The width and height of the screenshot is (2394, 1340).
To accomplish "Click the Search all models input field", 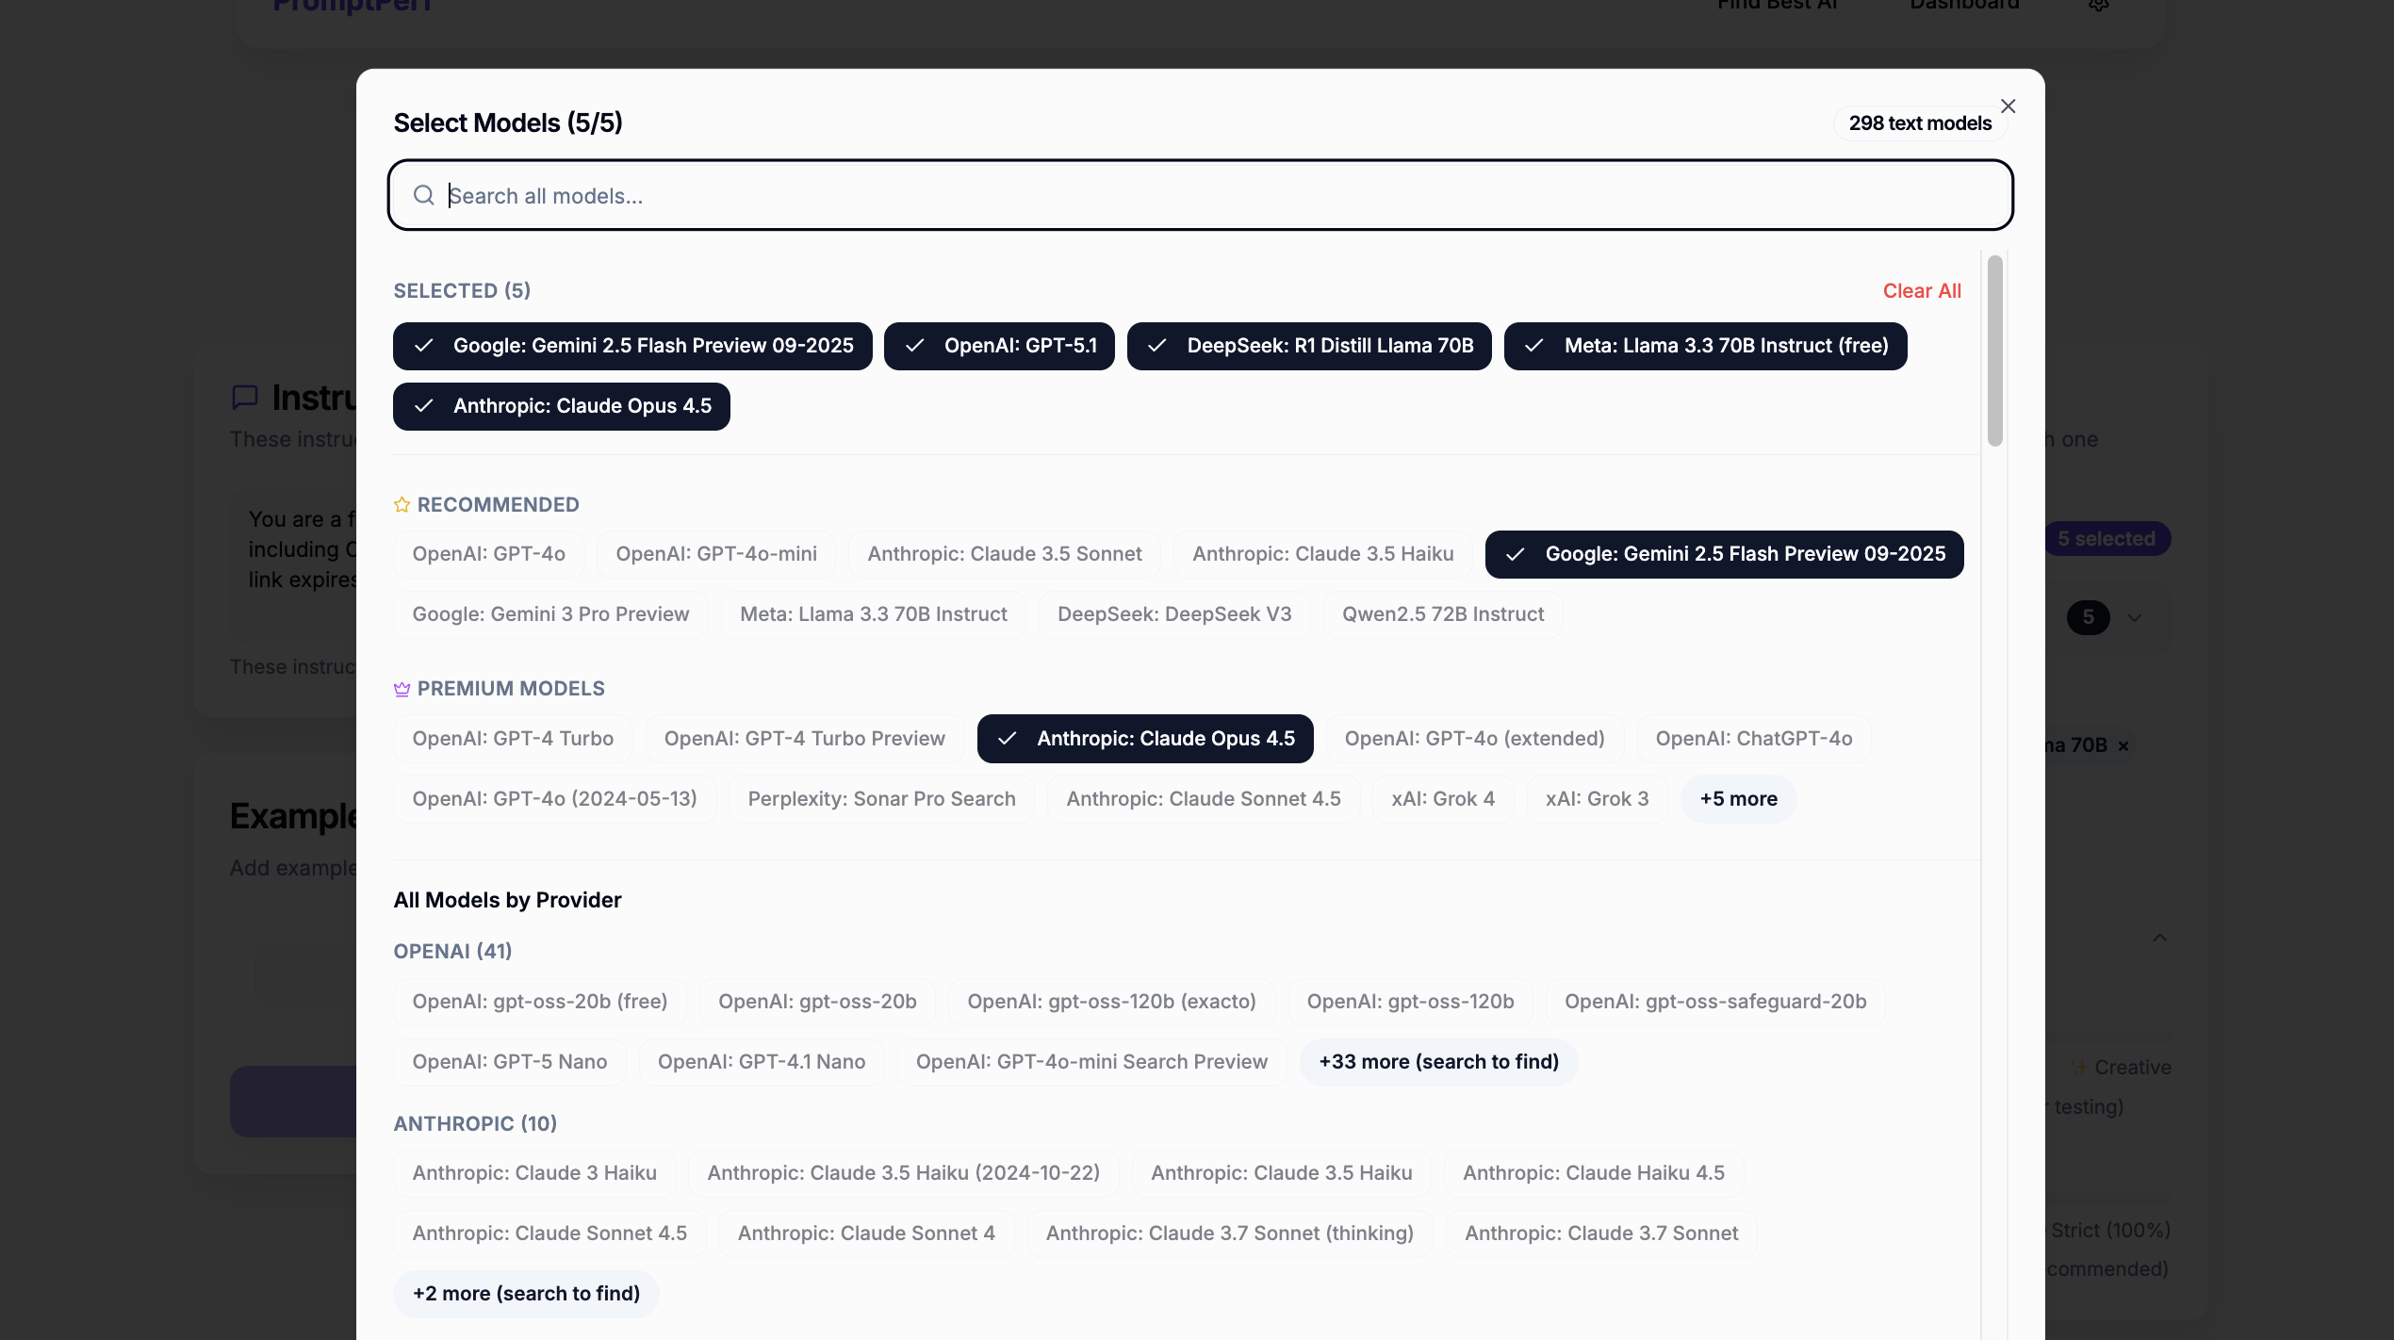I will [x=943, y=195].
